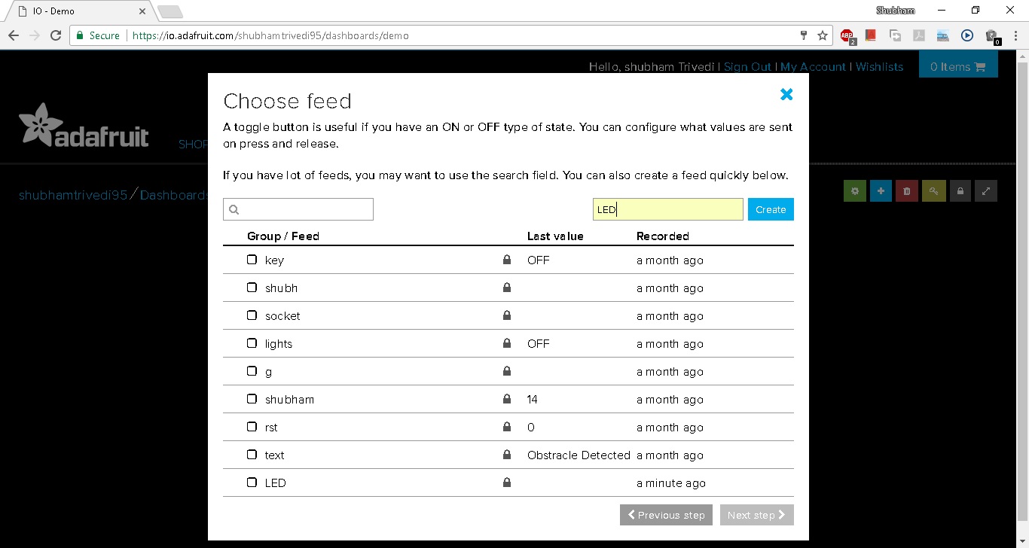Click the dashboard lock button

coord(960,191)
